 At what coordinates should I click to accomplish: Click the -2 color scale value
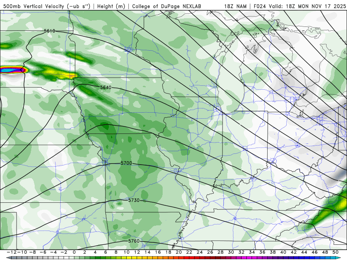pos(64,252)
